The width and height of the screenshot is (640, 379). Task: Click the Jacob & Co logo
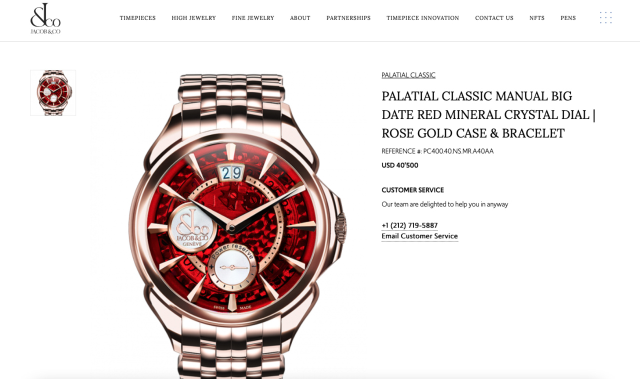pyautogui.click(x=45, y=18)
